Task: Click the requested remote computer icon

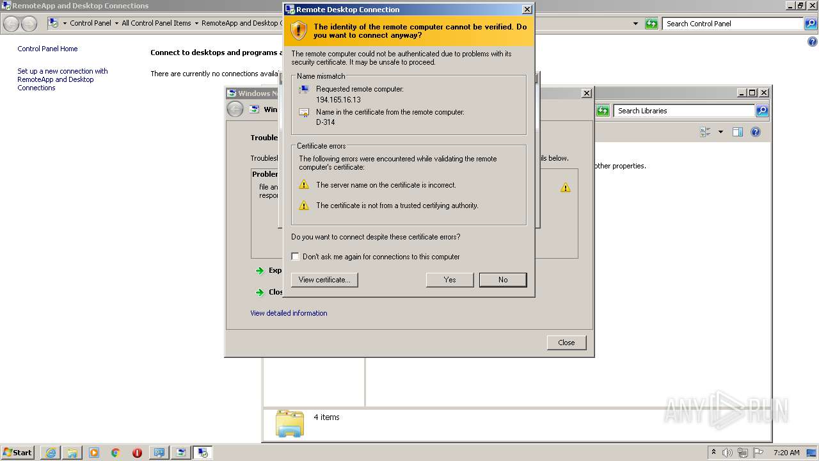Action: click(x=304, y=90)
